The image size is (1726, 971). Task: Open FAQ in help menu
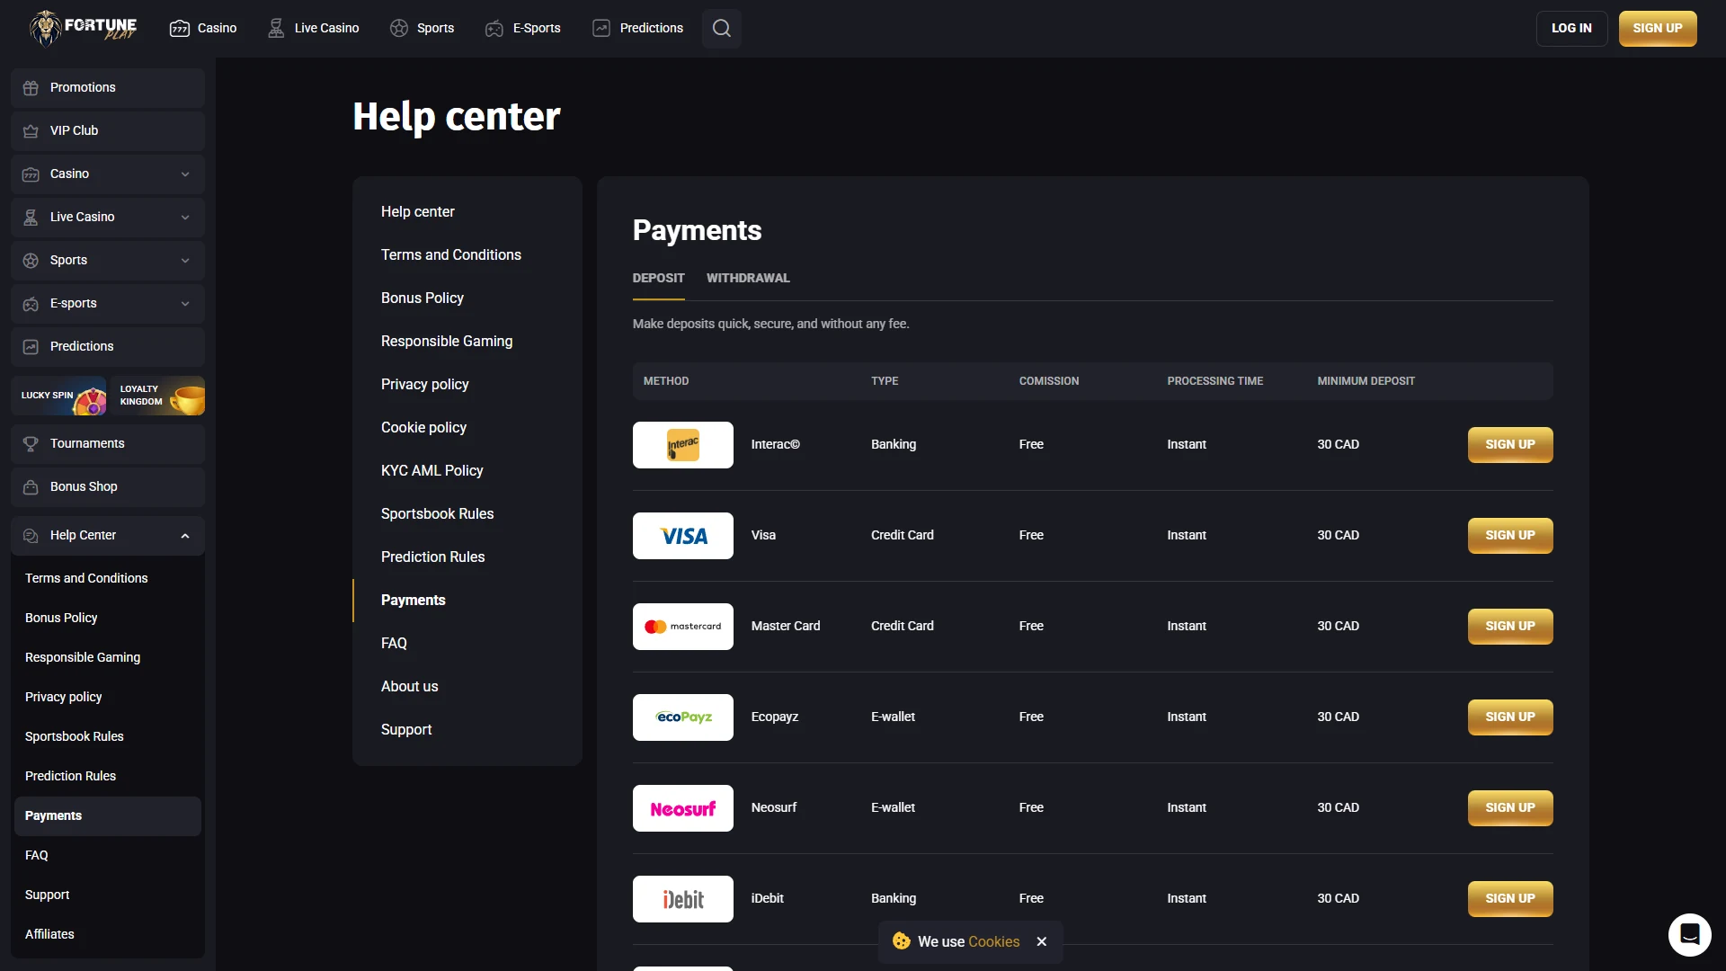[x=394, y=643]
